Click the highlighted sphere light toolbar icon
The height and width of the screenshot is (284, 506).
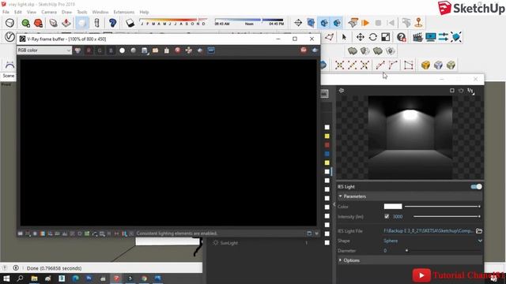(x=82, y=23)
